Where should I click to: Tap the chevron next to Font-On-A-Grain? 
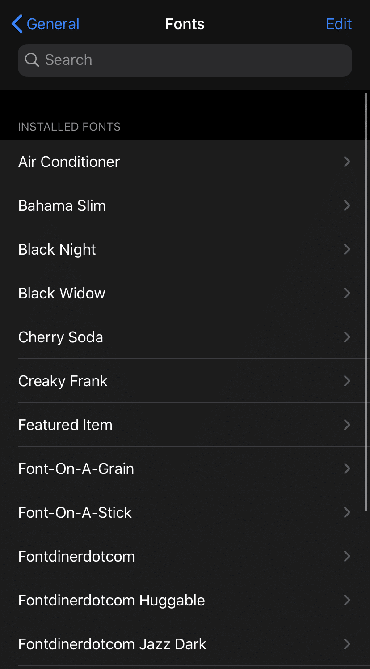[x=347, y=469]
